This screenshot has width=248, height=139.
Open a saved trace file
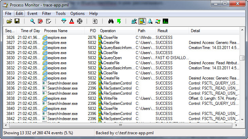(x=9, y=21)
